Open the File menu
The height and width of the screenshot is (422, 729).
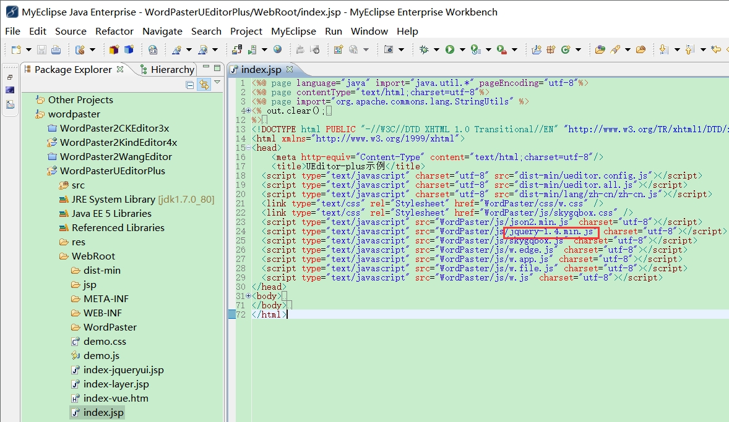pyautogui.click(x=12, y=31)
